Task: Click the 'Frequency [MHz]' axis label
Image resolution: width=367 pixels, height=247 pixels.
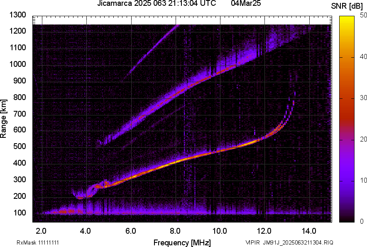Action: [x=182, y=242]
